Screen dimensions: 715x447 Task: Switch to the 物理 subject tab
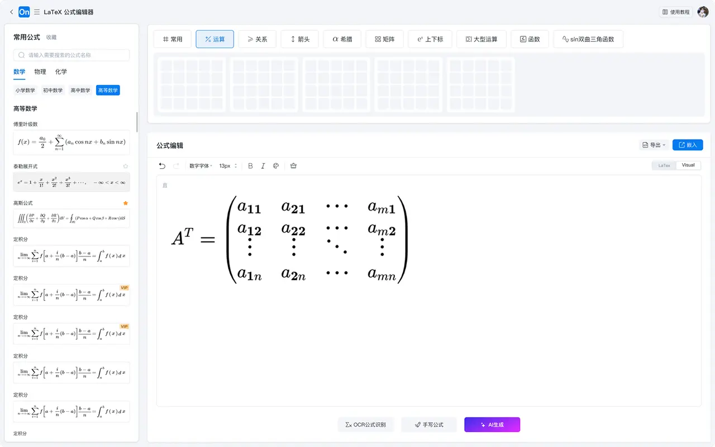40,72
